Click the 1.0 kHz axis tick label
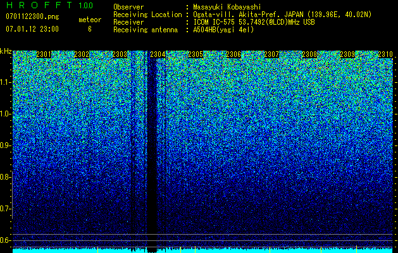The height and width of the screenshot is (253, 398). click(5, 114)
